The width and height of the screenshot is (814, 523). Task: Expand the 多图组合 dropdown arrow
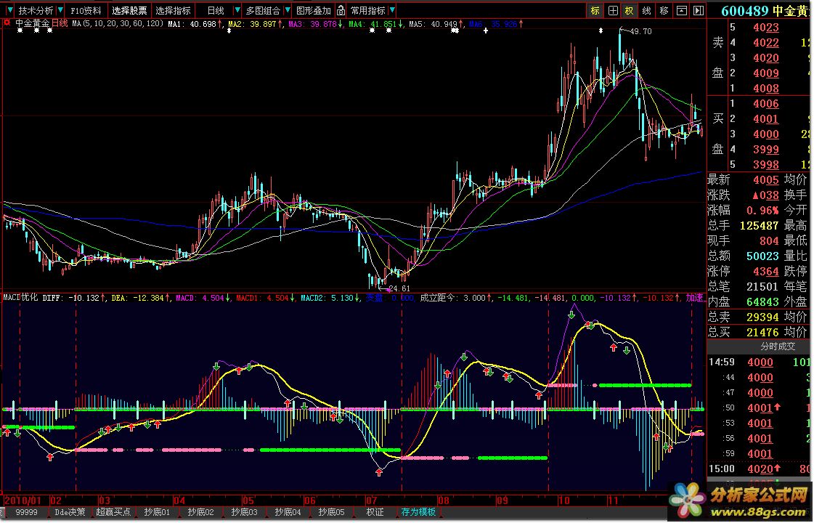[x=287, y=10]
